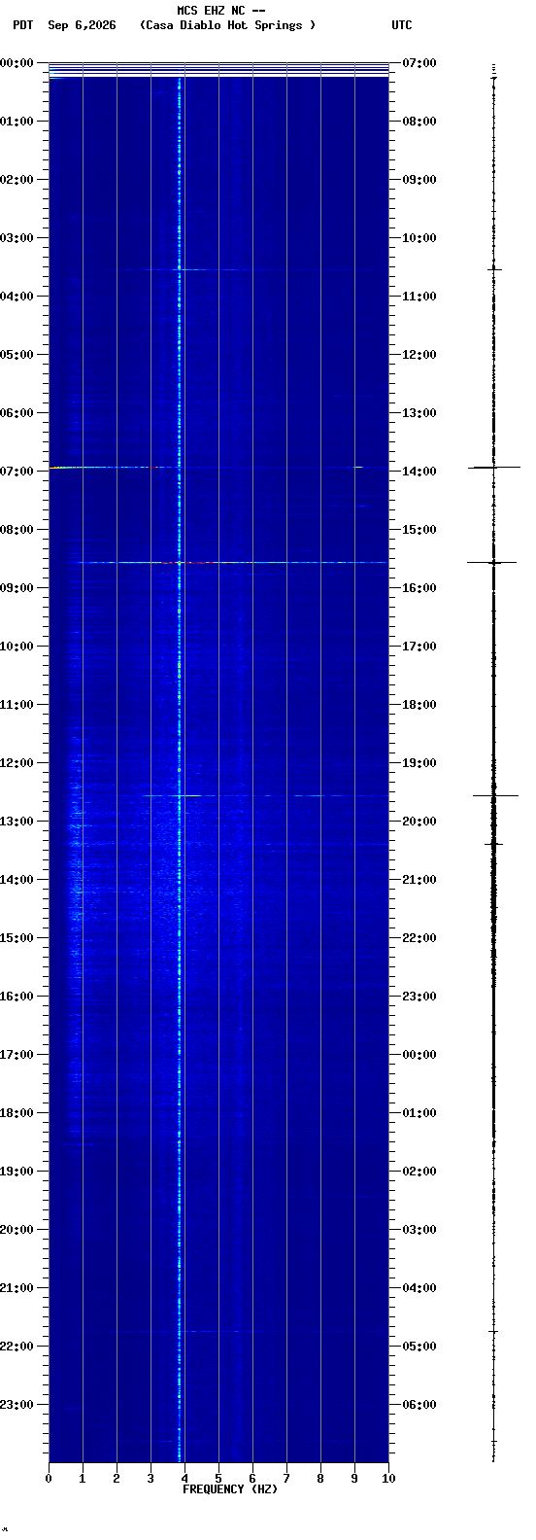Click the 18:00 PDT time label
This screenshot has width=536, height=1540.
tap(17, 1112)
